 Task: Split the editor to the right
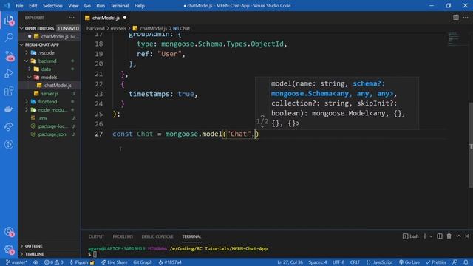tap(456, 18)
